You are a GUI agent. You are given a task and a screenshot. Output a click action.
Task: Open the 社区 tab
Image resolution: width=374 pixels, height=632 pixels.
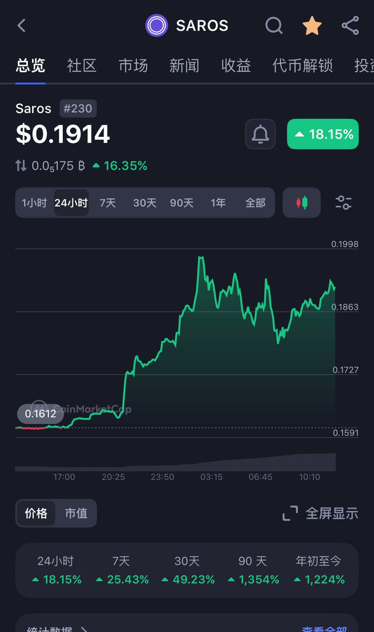click(x=82, y=66)
